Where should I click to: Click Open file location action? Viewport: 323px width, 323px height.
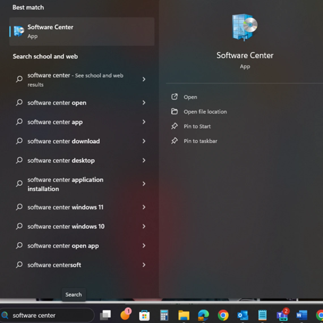click(x=205, y=112)
